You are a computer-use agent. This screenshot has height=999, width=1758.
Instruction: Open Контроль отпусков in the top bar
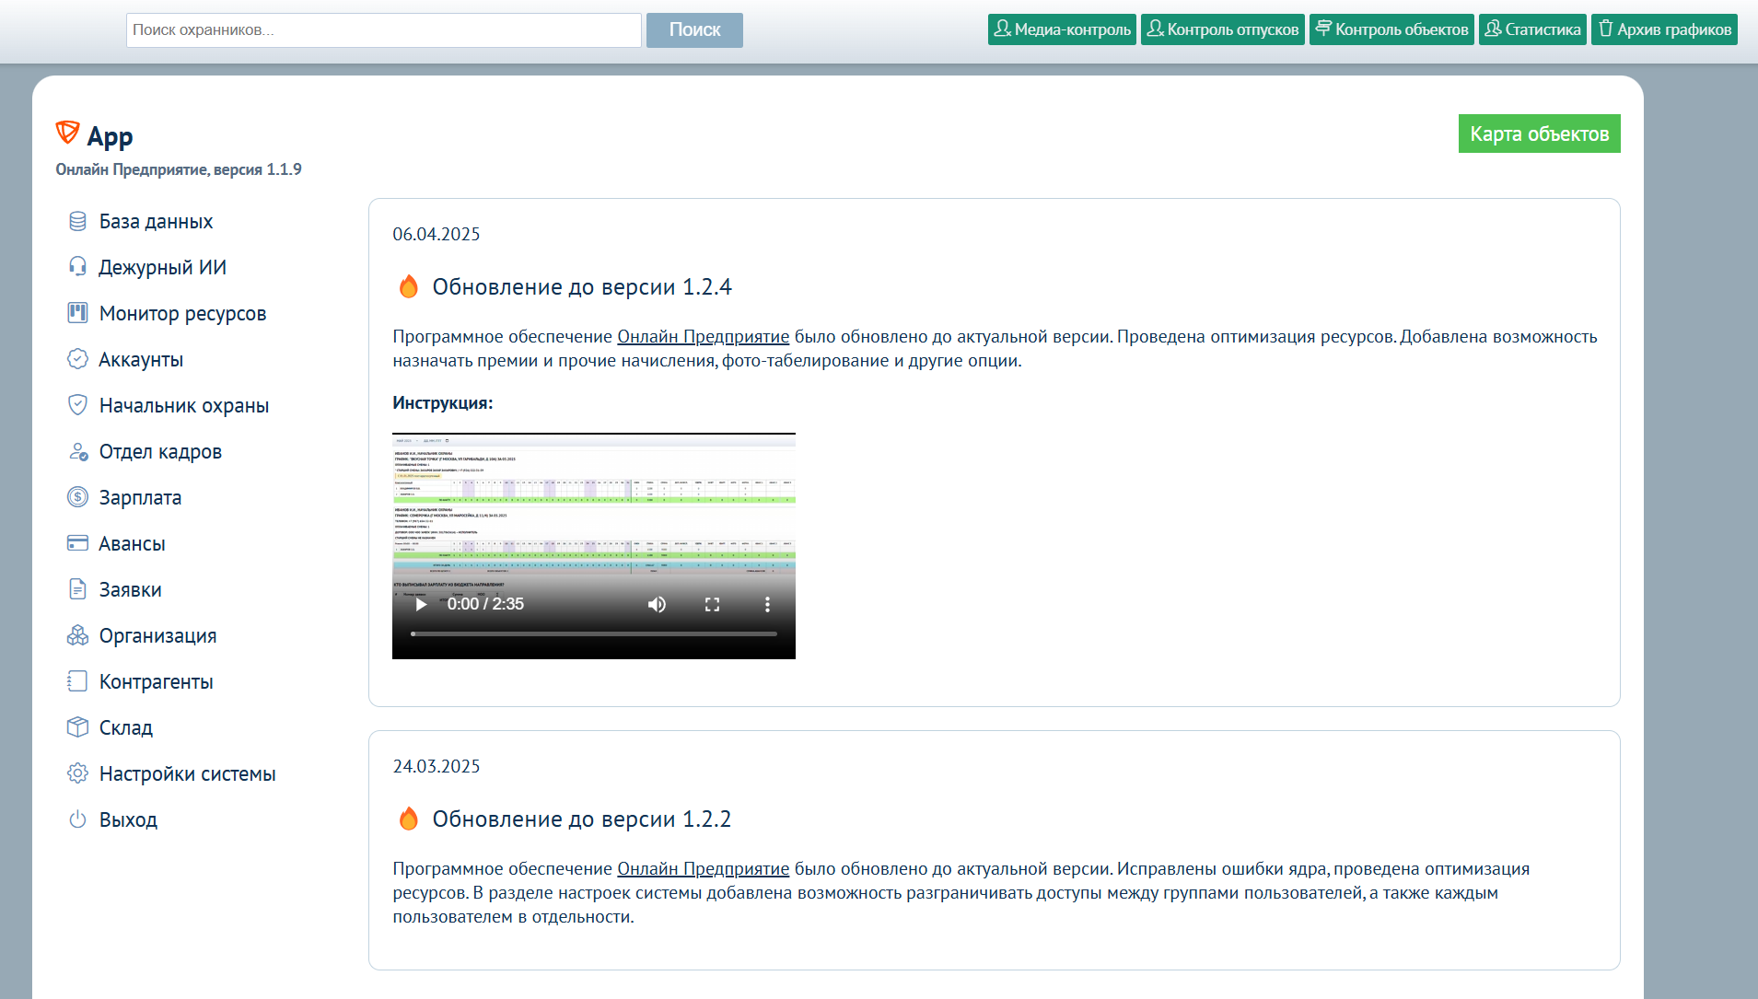click(1223, 29)
